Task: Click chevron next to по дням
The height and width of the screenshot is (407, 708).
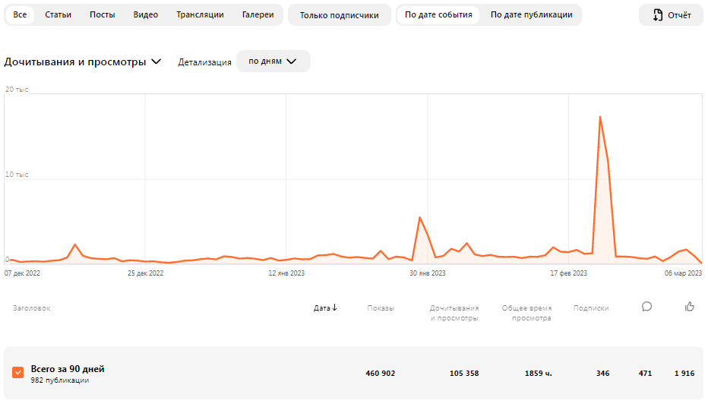Action: 292,62
